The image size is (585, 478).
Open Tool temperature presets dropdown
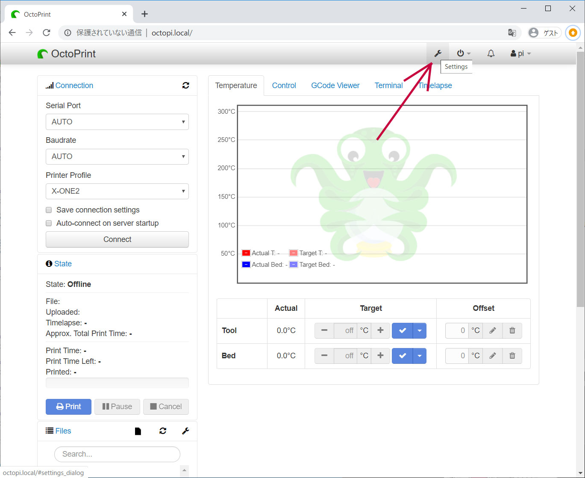tap(420, 330)
